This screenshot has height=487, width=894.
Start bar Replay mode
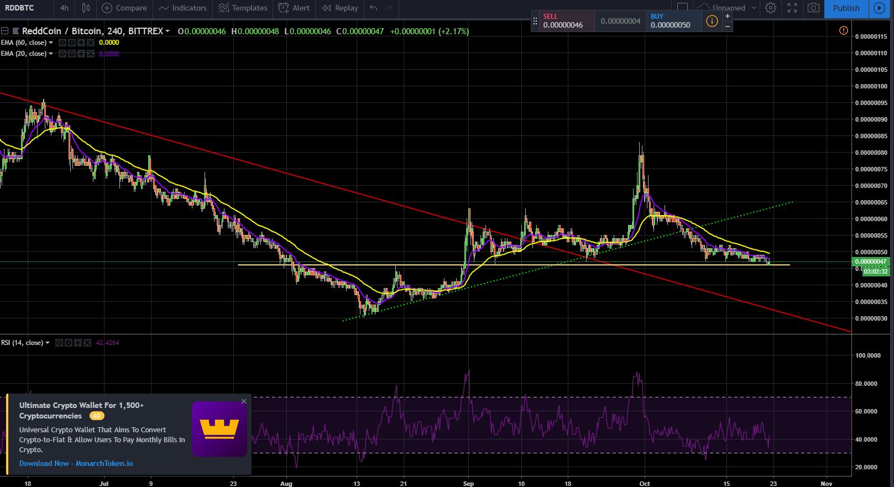click(340, 8)
